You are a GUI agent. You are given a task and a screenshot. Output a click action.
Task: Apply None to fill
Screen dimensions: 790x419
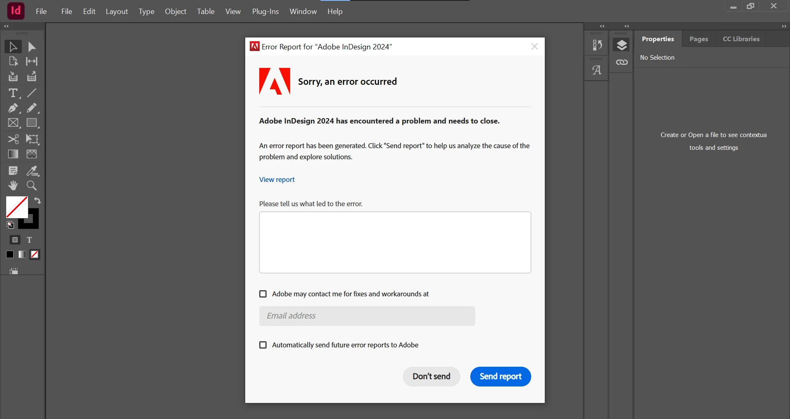point(35,255)
